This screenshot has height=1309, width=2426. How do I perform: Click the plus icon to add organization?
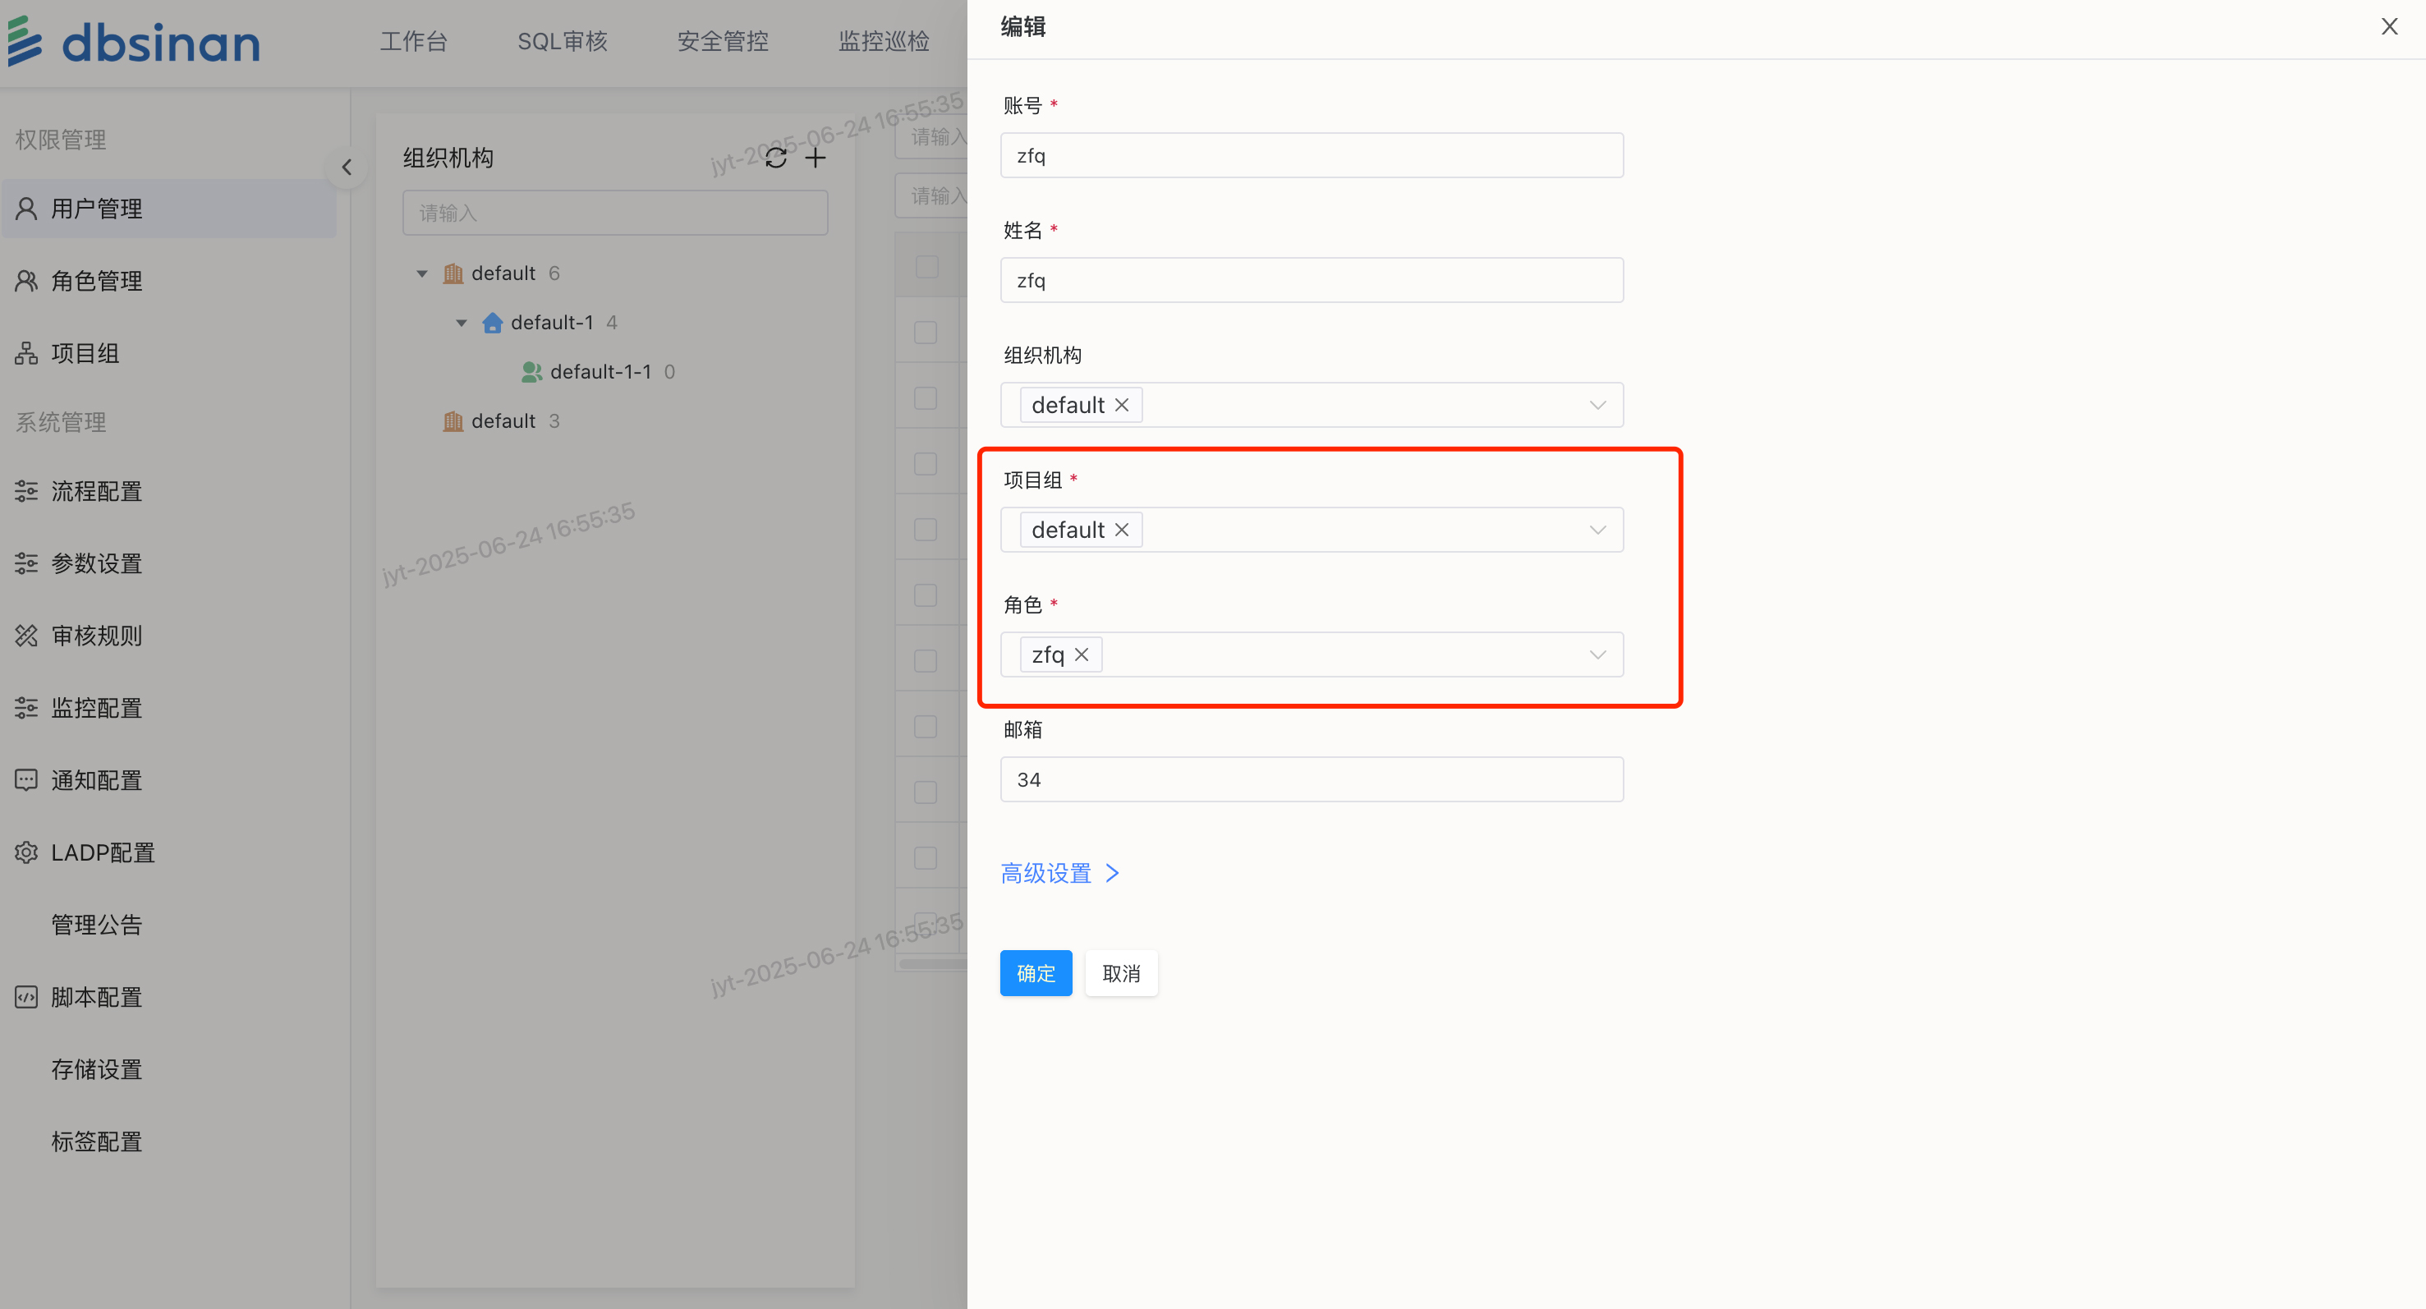pos(816,158)
